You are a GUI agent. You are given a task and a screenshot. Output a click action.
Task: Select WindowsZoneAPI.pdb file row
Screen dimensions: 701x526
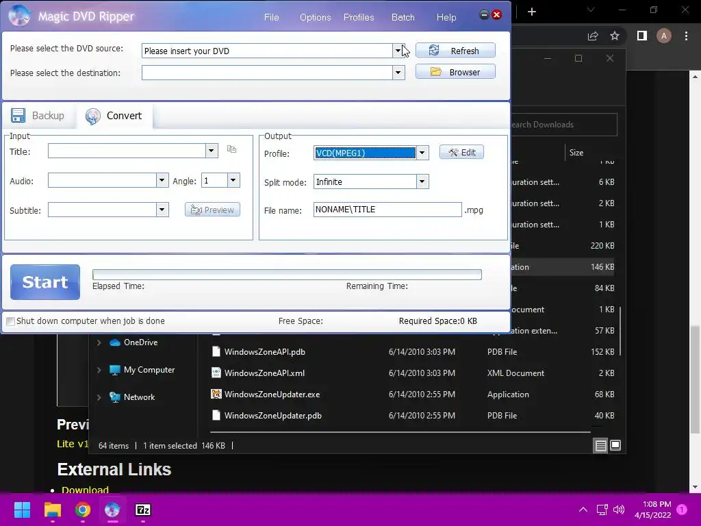click(x=412, y=352)
